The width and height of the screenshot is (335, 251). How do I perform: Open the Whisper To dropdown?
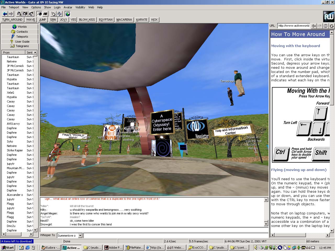point(80,236)
